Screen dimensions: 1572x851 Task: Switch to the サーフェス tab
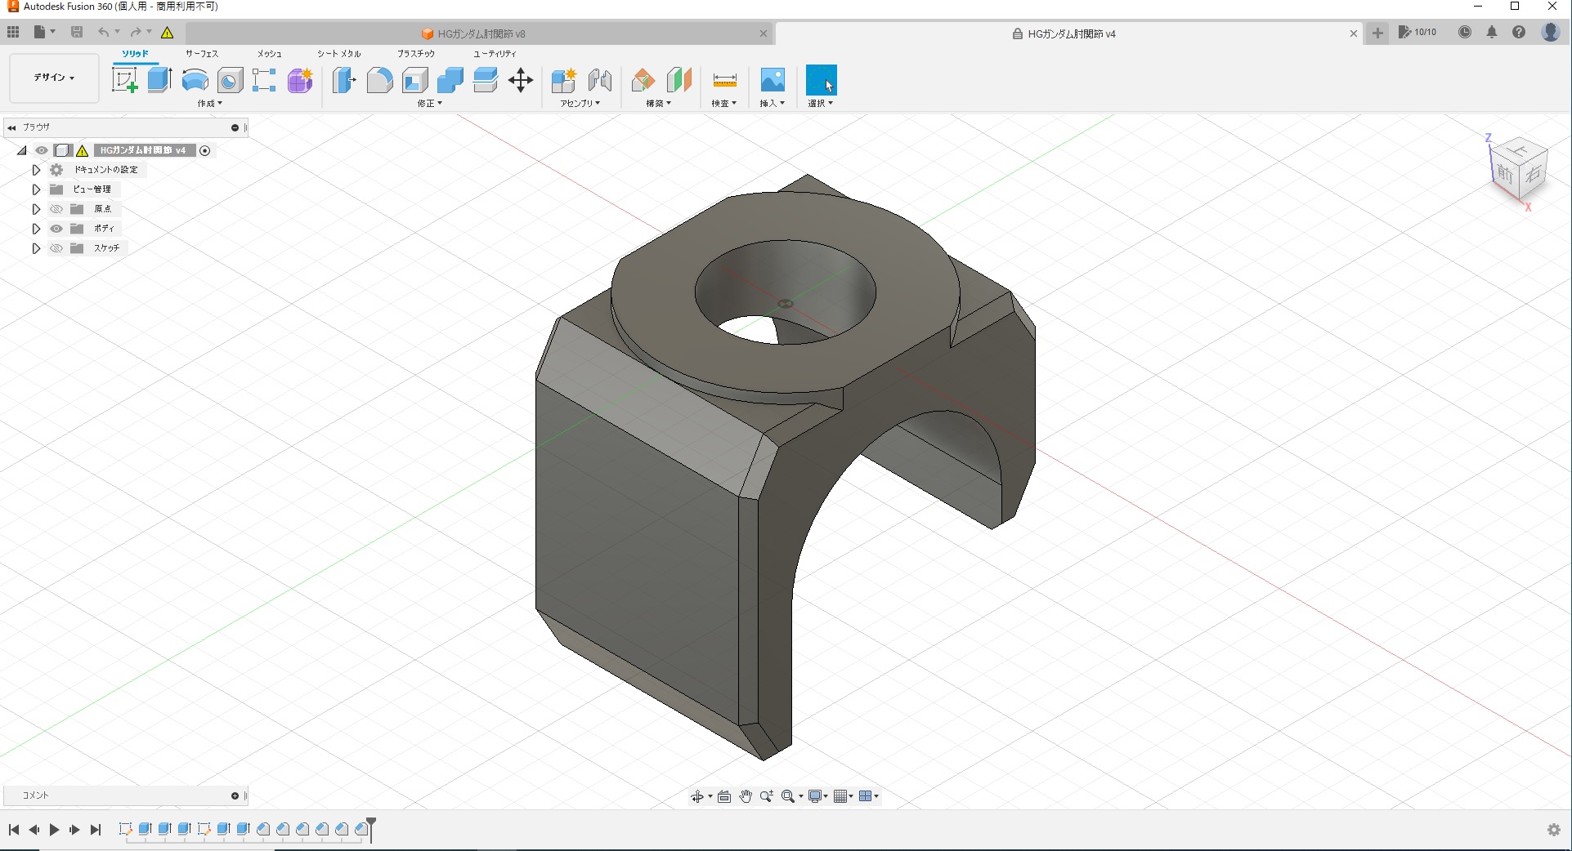(x=201, y=53)
